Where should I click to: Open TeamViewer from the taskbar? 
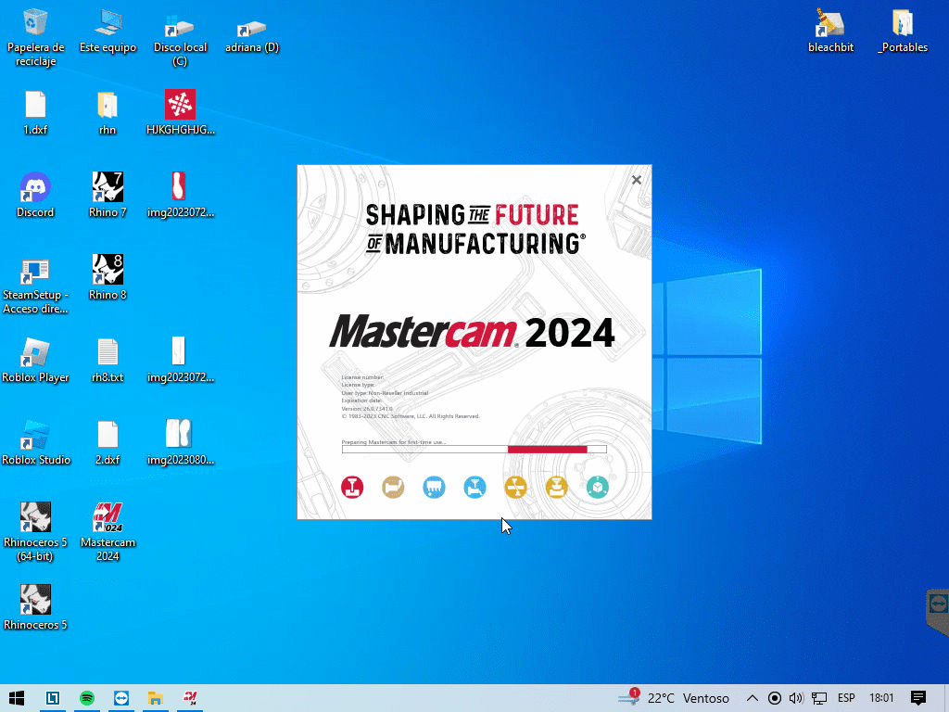[x=121, y=698]
